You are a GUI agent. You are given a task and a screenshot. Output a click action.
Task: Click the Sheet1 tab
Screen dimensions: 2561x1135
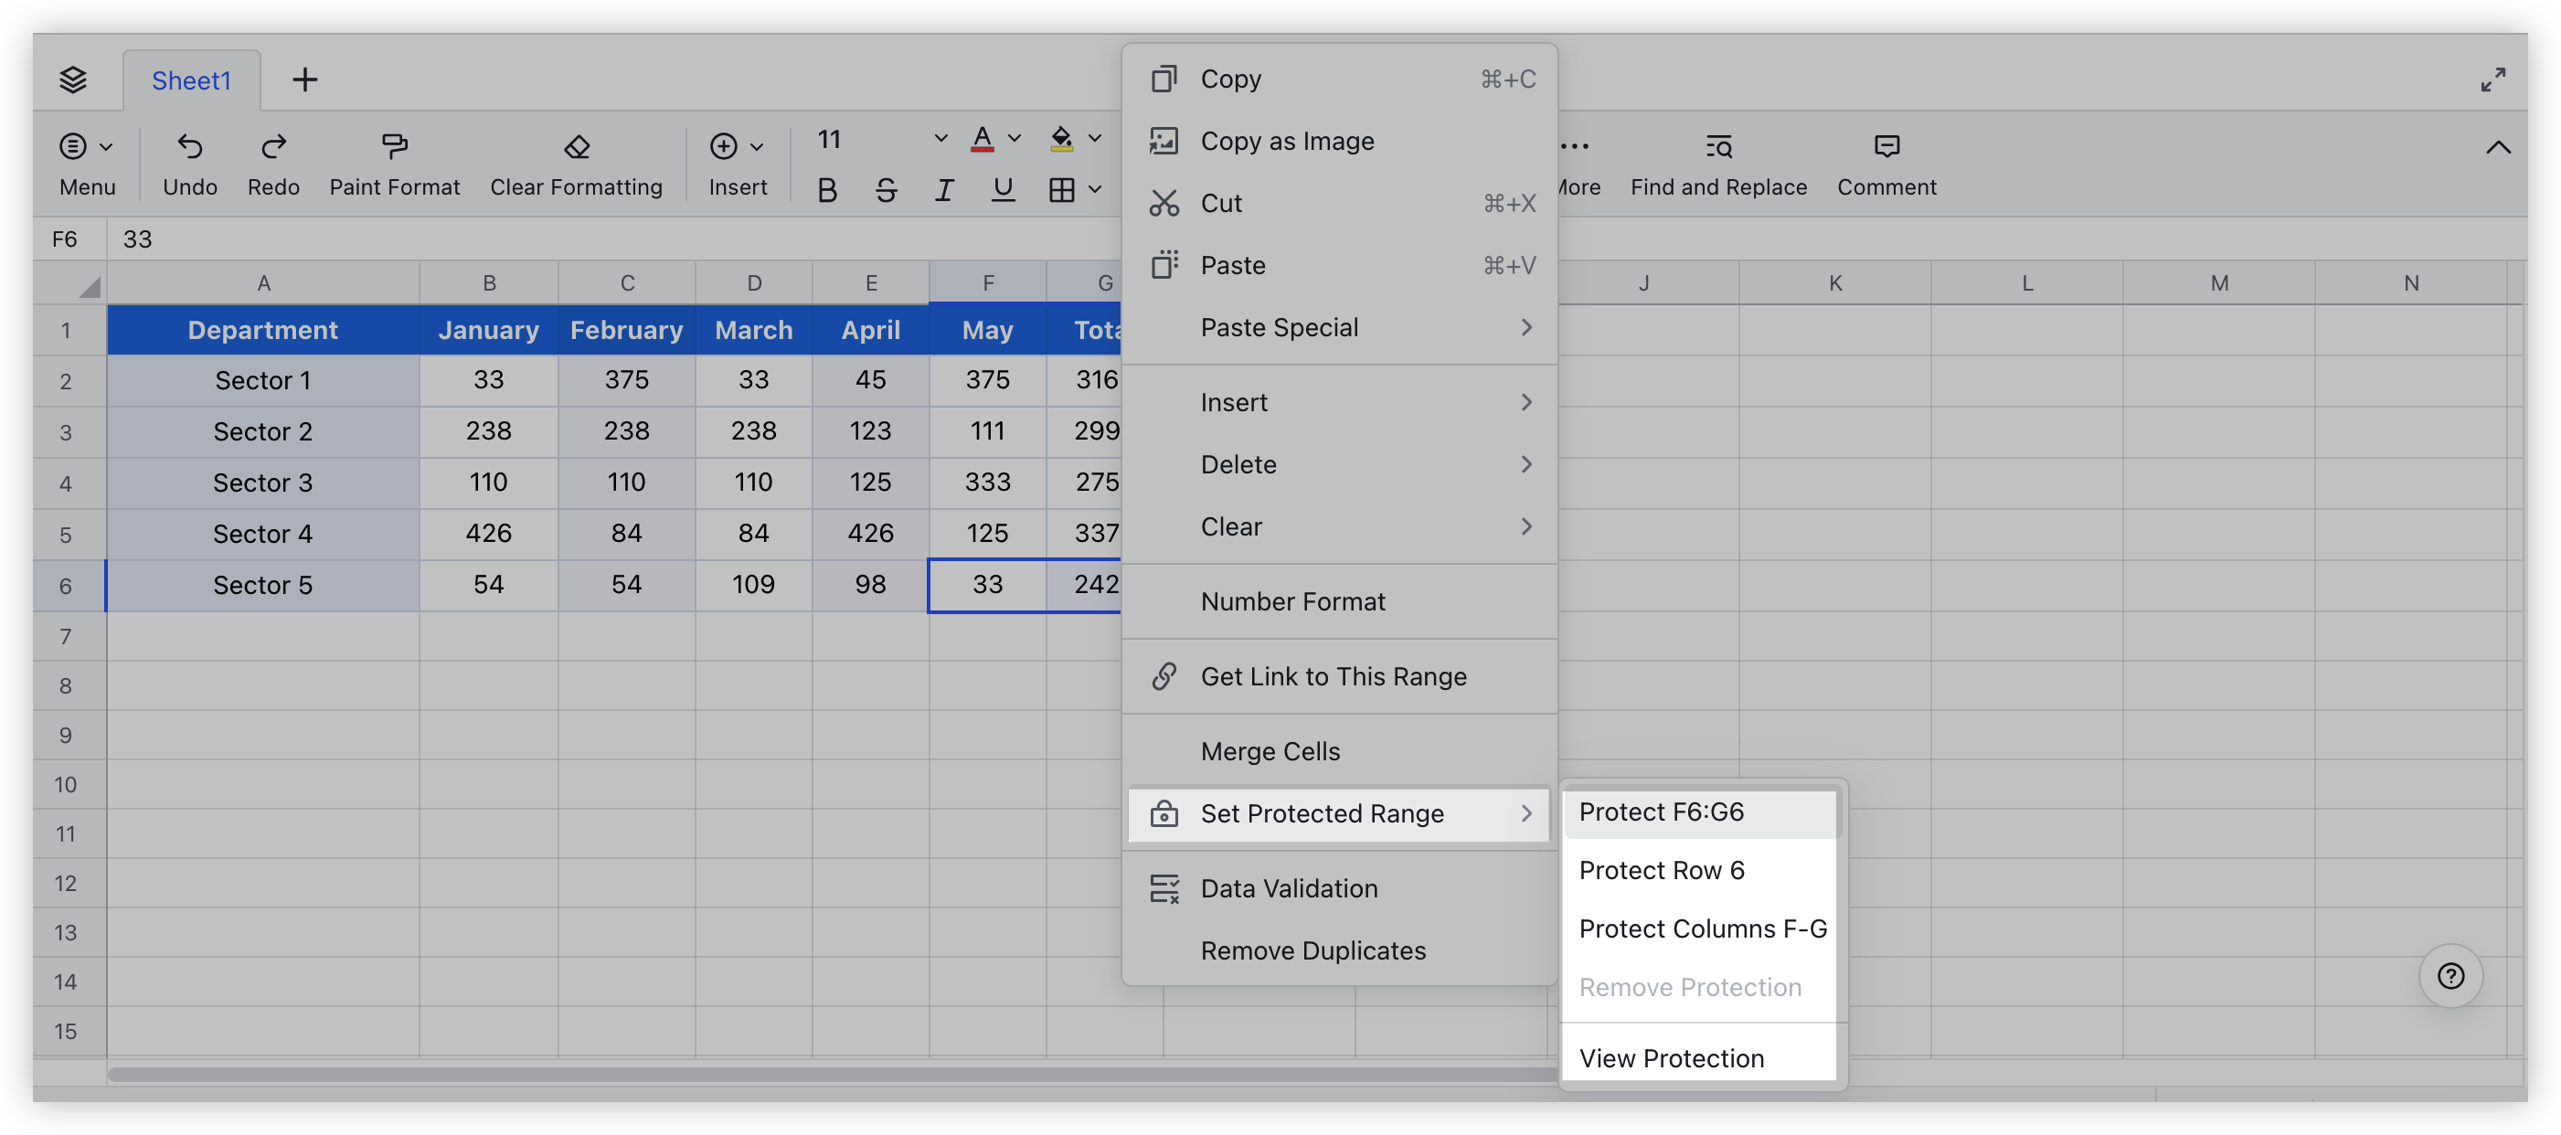[189, 79]
